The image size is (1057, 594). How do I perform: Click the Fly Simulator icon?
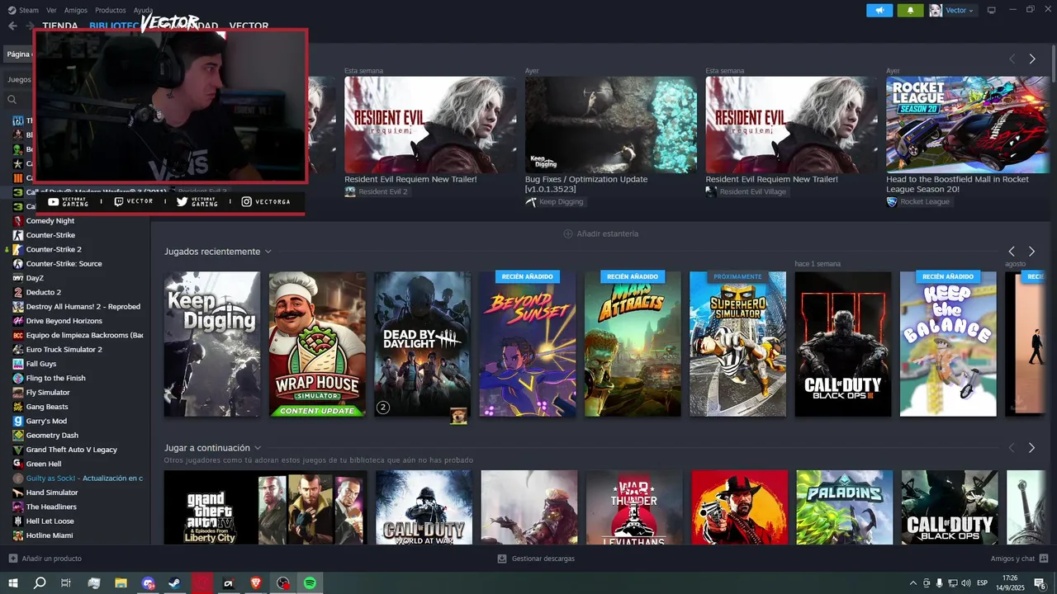point(18,393)
